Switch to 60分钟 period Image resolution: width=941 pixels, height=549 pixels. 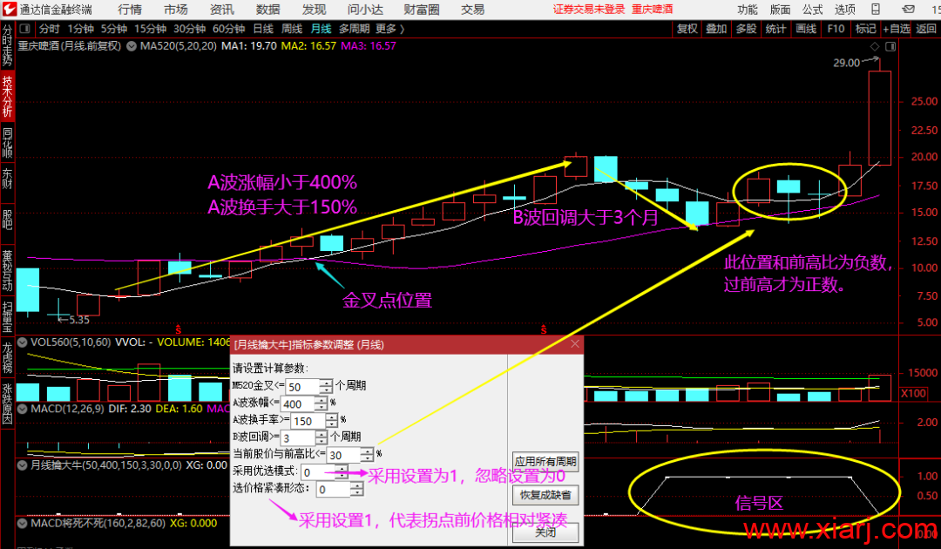[x=228, y=29]
